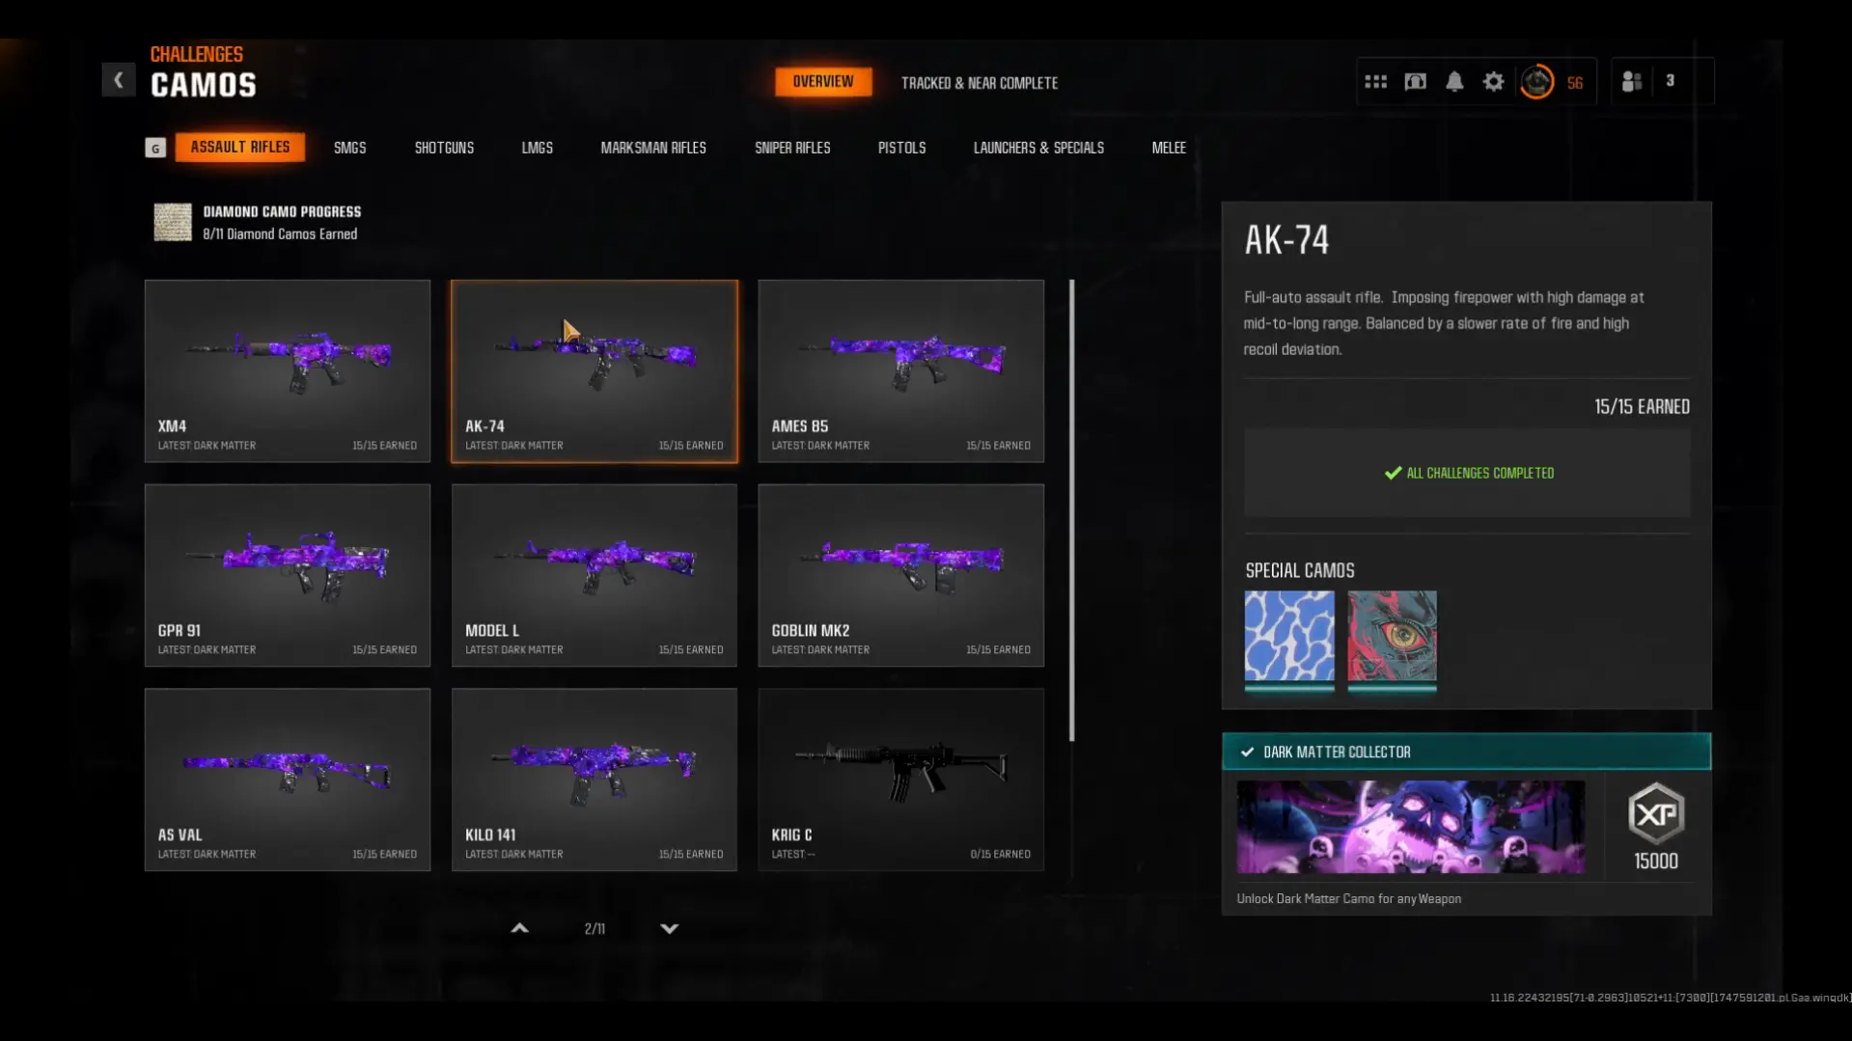Click the Special Camos heading
Image resolution: width=1852 pixels, height=1041 pixels.
[x=1300, y=570]
